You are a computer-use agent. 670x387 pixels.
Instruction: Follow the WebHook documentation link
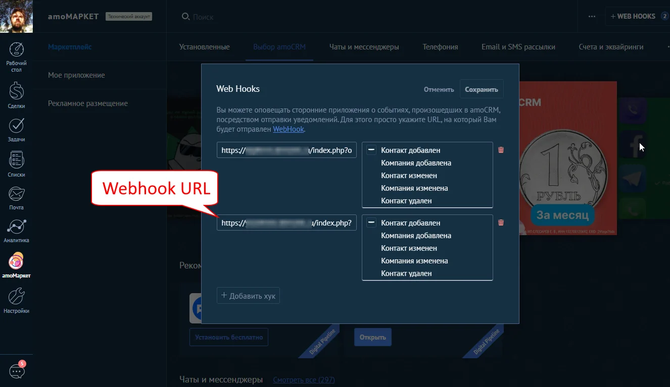point(288,129)
